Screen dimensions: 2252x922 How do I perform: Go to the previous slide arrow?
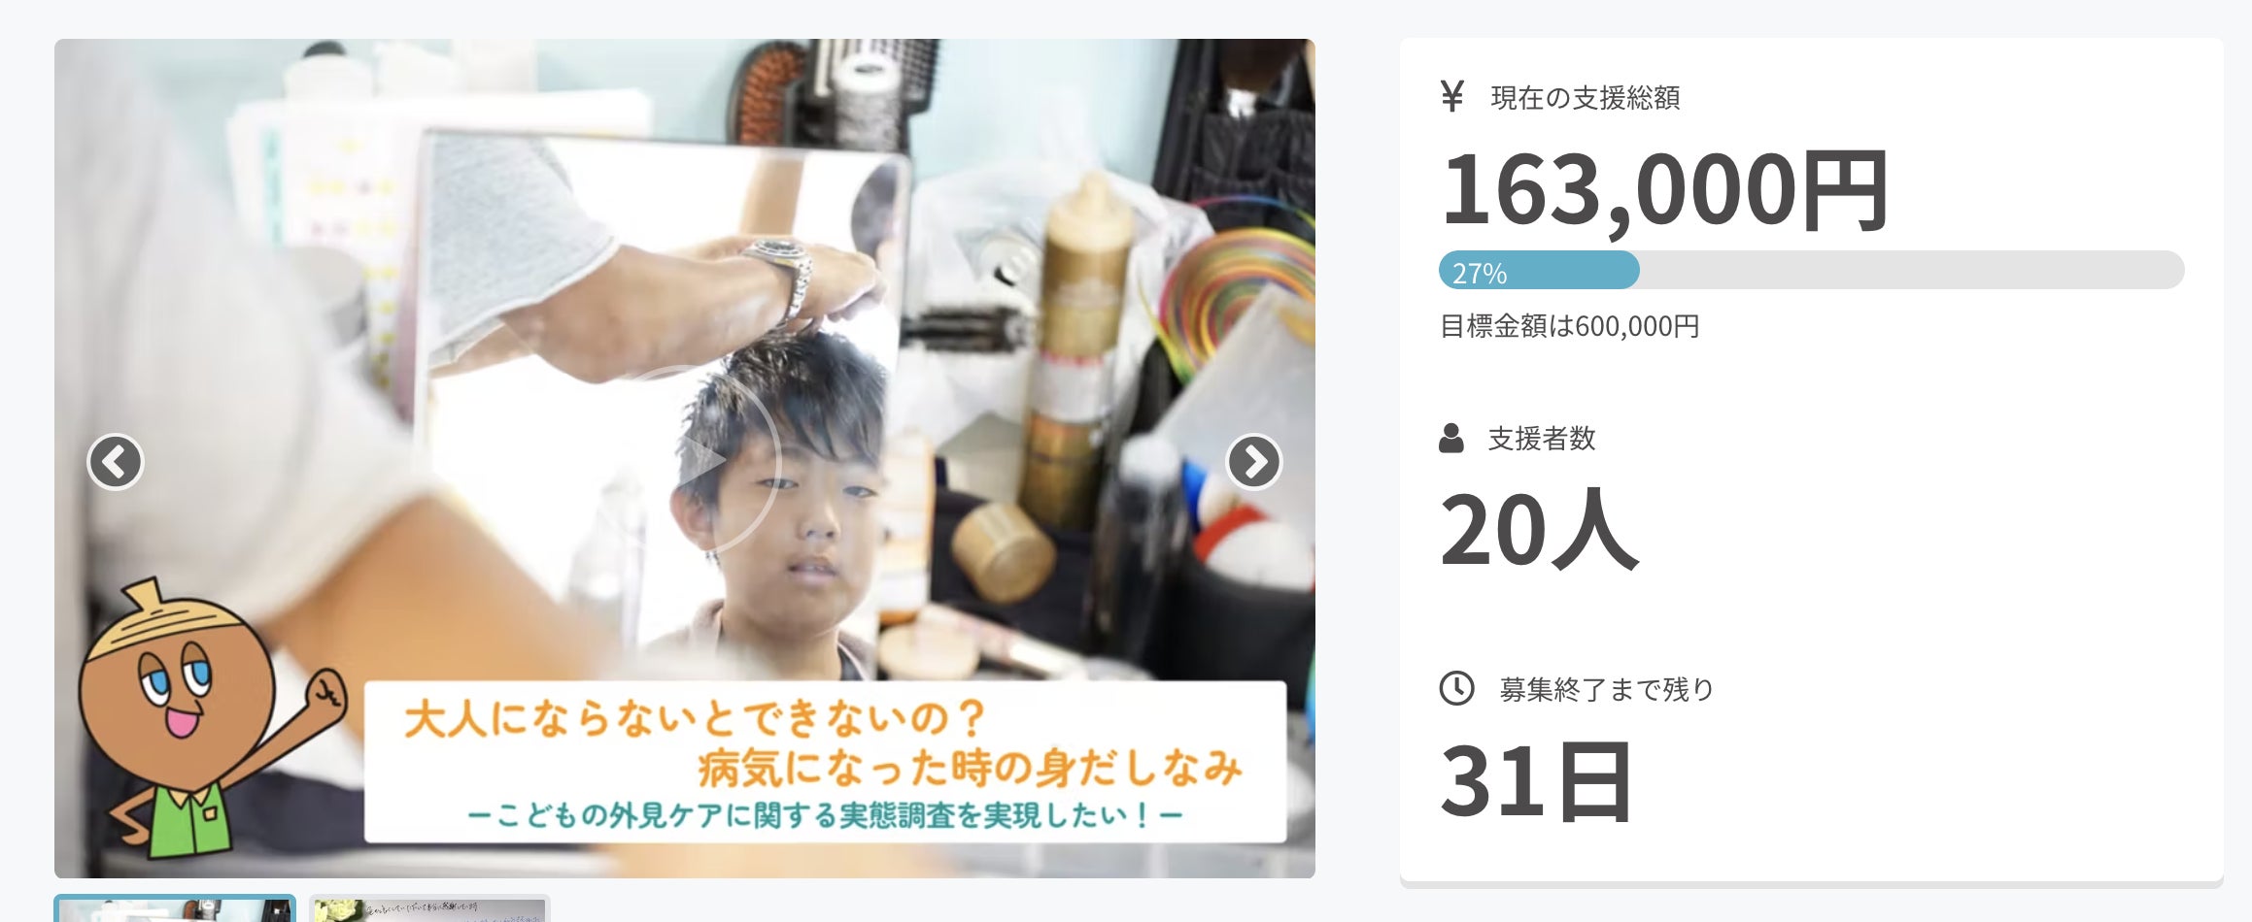pyautogui.click(x=116, y=462)
